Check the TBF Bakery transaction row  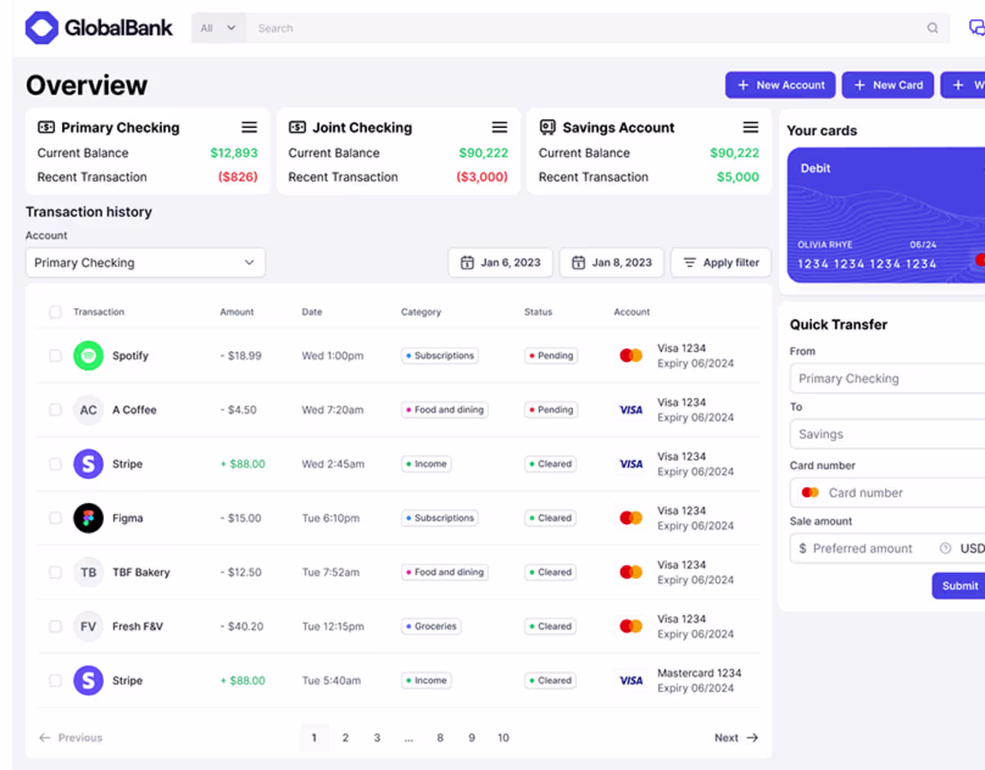(x=55, y=572)
